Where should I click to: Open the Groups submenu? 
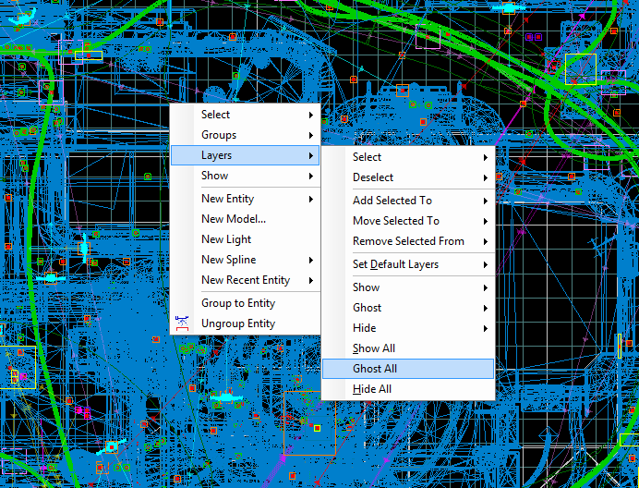point(219,135)
